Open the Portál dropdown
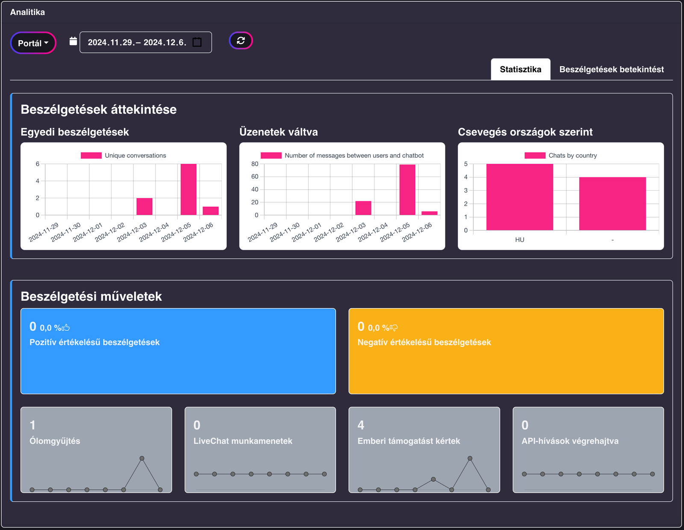Screen dimensions: 684x530 pyautogui.click(x=33, y=43)
